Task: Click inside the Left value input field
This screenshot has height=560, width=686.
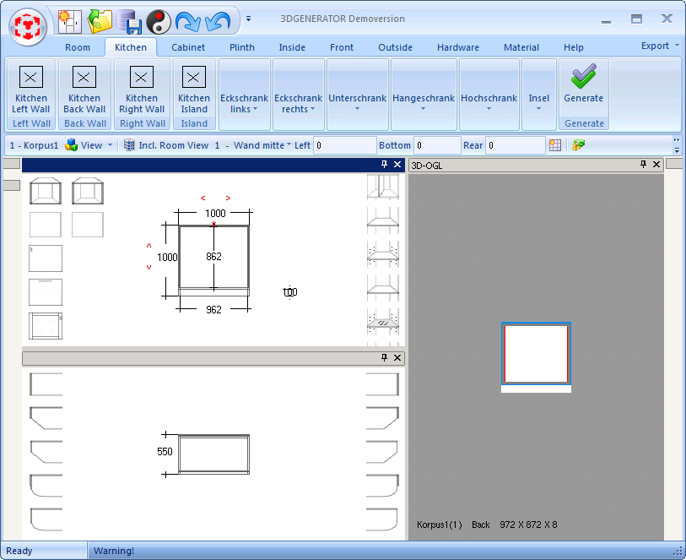Action: click(345, 144)
